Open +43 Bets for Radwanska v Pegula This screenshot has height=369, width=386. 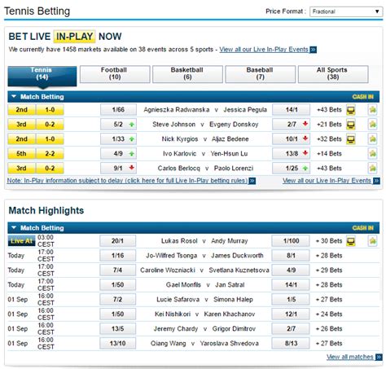tap(329, 110)
